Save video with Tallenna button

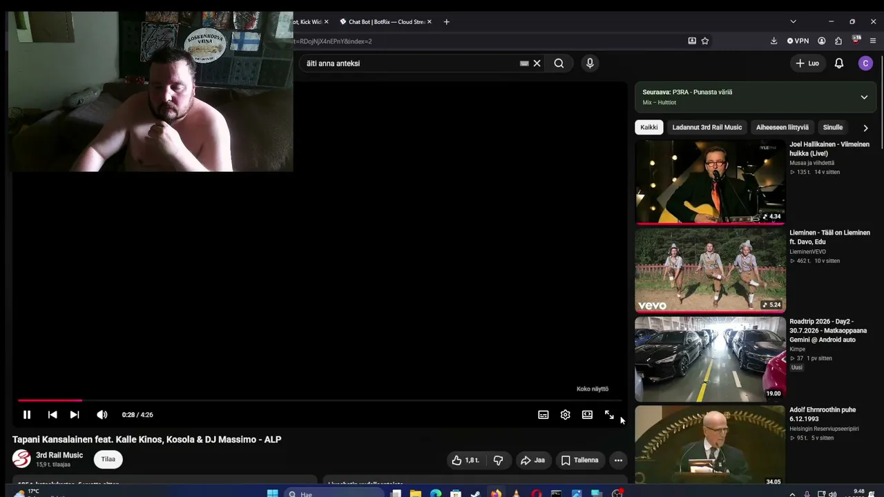coord(580,460)
